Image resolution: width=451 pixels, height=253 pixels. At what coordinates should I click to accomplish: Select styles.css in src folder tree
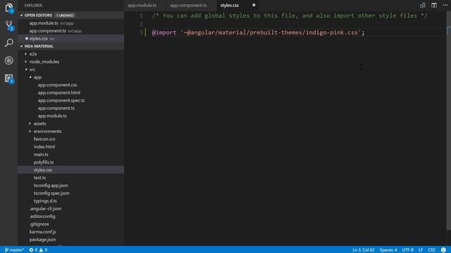click(71, 170)
